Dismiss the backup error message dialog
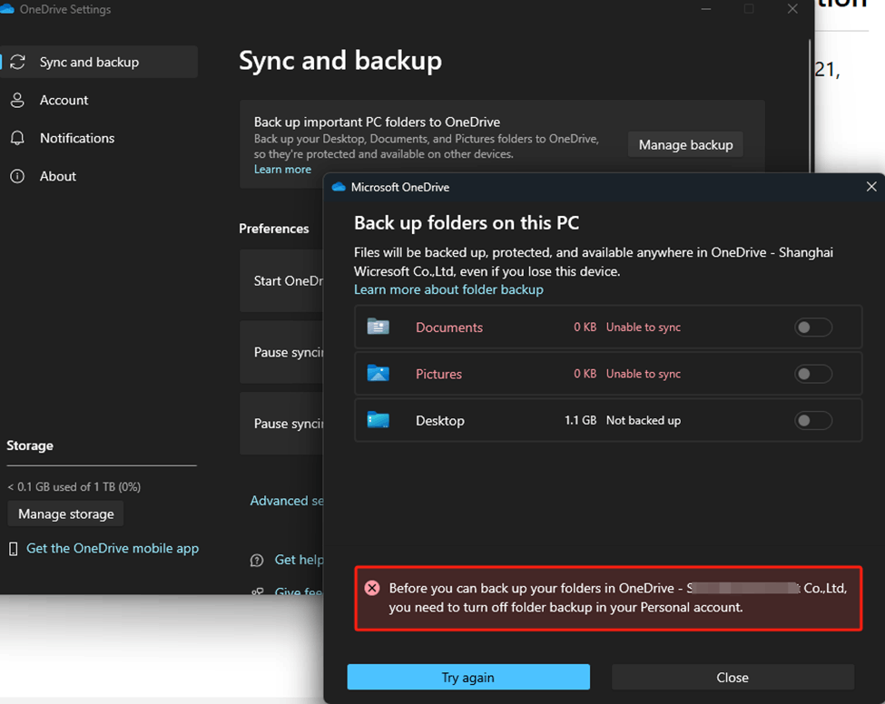885x704 pixels. [x=732, y=677]
